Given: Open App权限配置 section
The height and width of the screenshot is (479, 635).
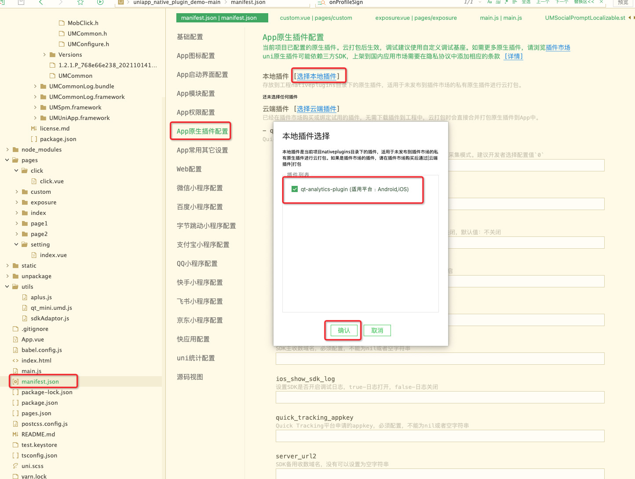Looking at the screenshot, I should coord(196,112).
